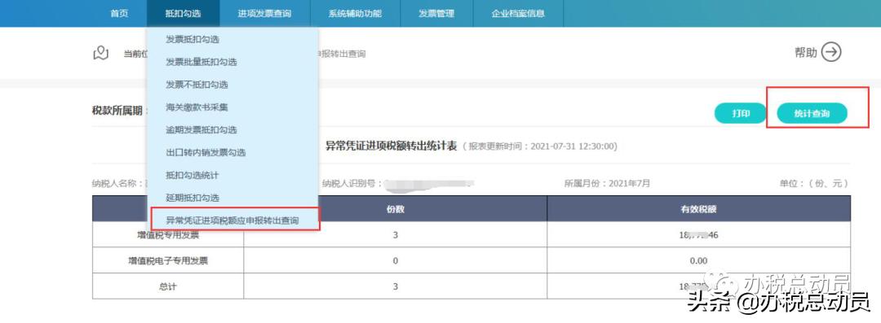The width and height of the screenshot is (881, 323).
Task: Click the 单位：(份、元) label
Action: (813, 183)
